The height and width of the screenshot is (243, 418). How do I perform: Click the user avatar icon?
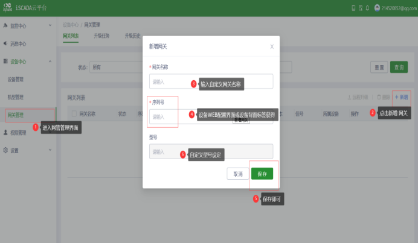click(377, 8)
